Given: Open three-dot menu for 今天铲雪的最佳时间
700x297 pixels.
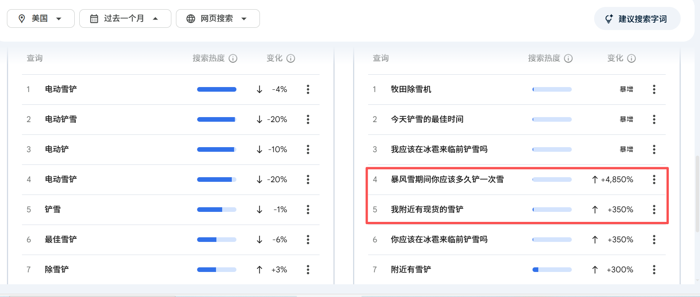Looking at the screenshot, I should 654,119.
